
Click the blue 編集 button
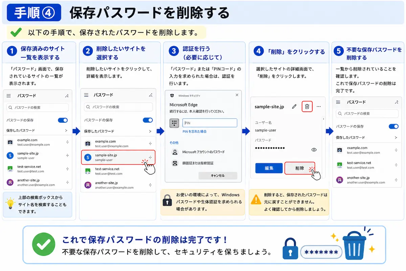click(269, 168)
